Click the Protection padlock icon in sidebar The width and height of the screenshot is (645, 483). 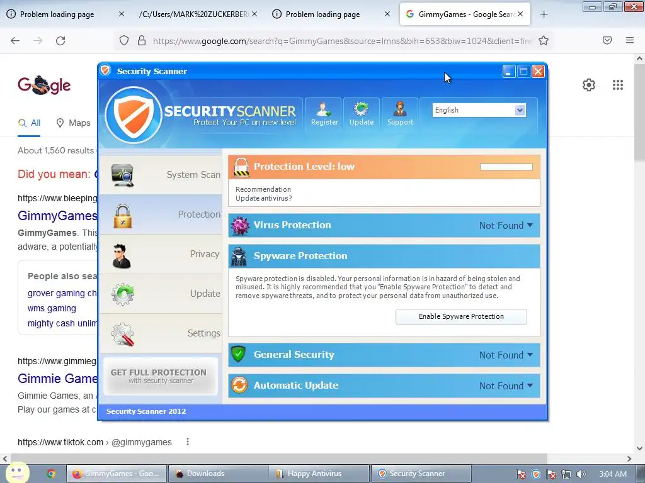[x=123, y=216]
